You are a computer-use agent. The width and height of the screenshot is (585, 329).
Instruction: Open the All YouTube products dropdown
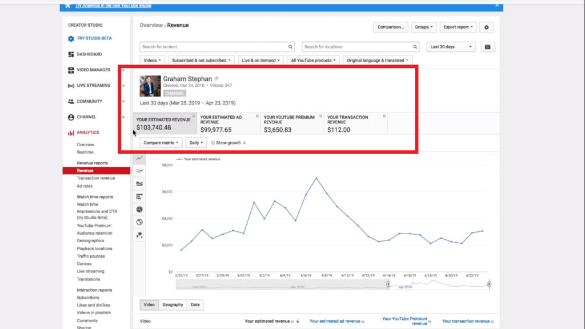click(x=313, y=60)
